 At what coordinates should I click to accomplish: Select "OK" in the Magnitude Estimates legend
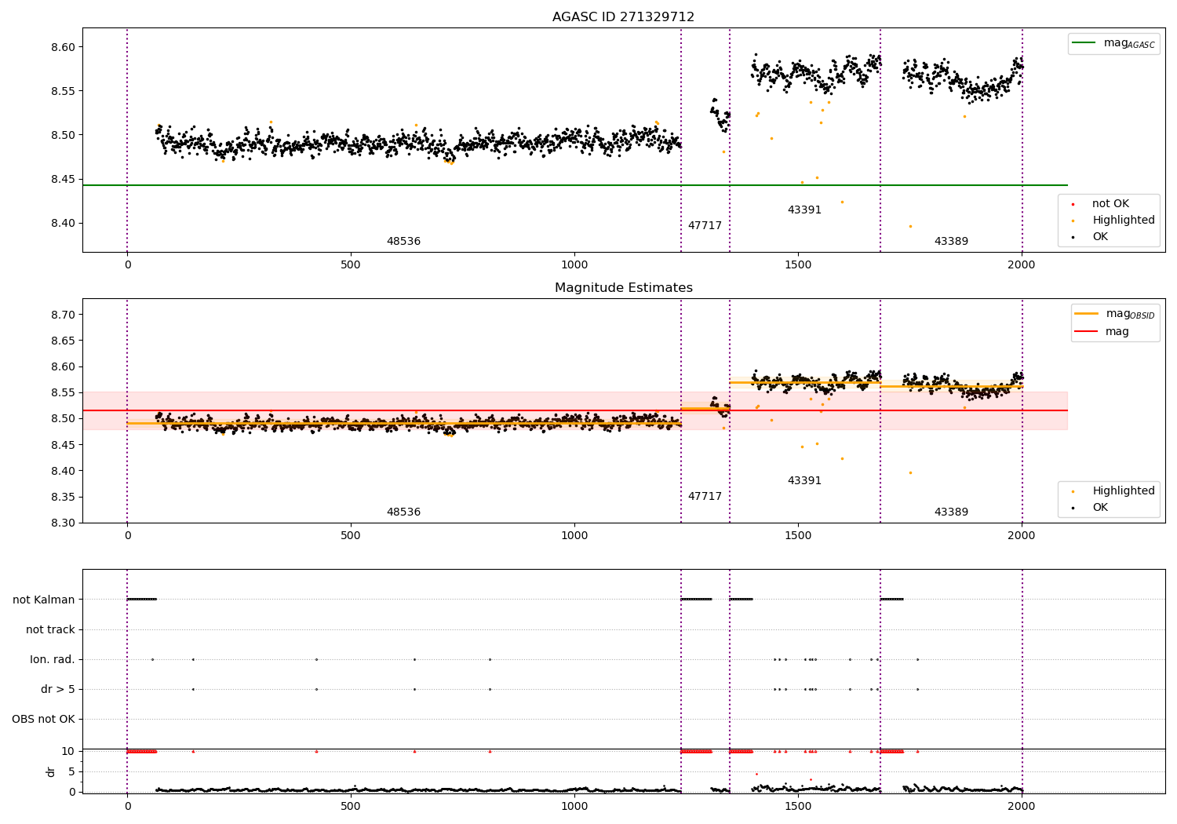coord(1091,508)
